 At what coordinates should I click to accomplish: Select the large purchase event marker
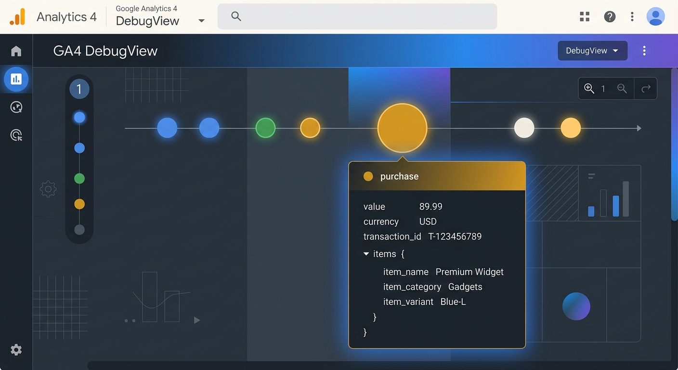402,128
